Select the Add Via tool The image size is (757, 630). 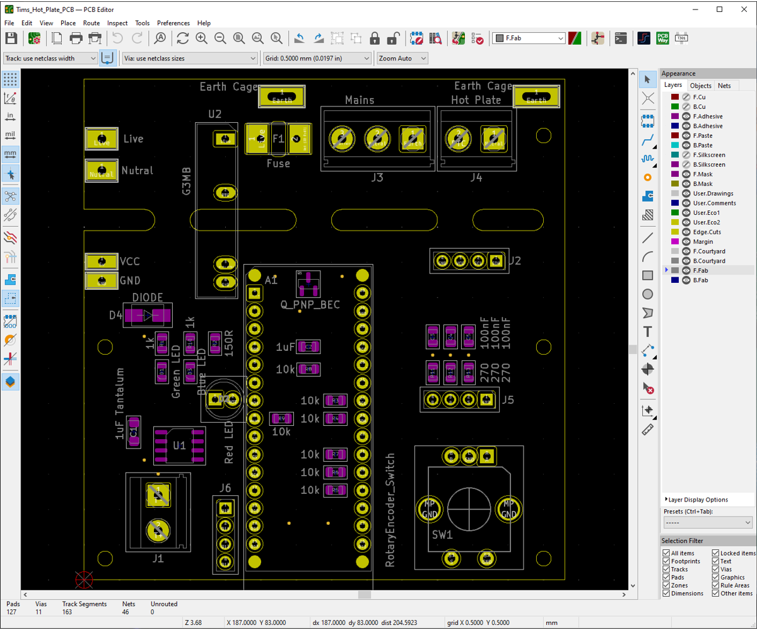pyautogui.click(x=648, y=177)
